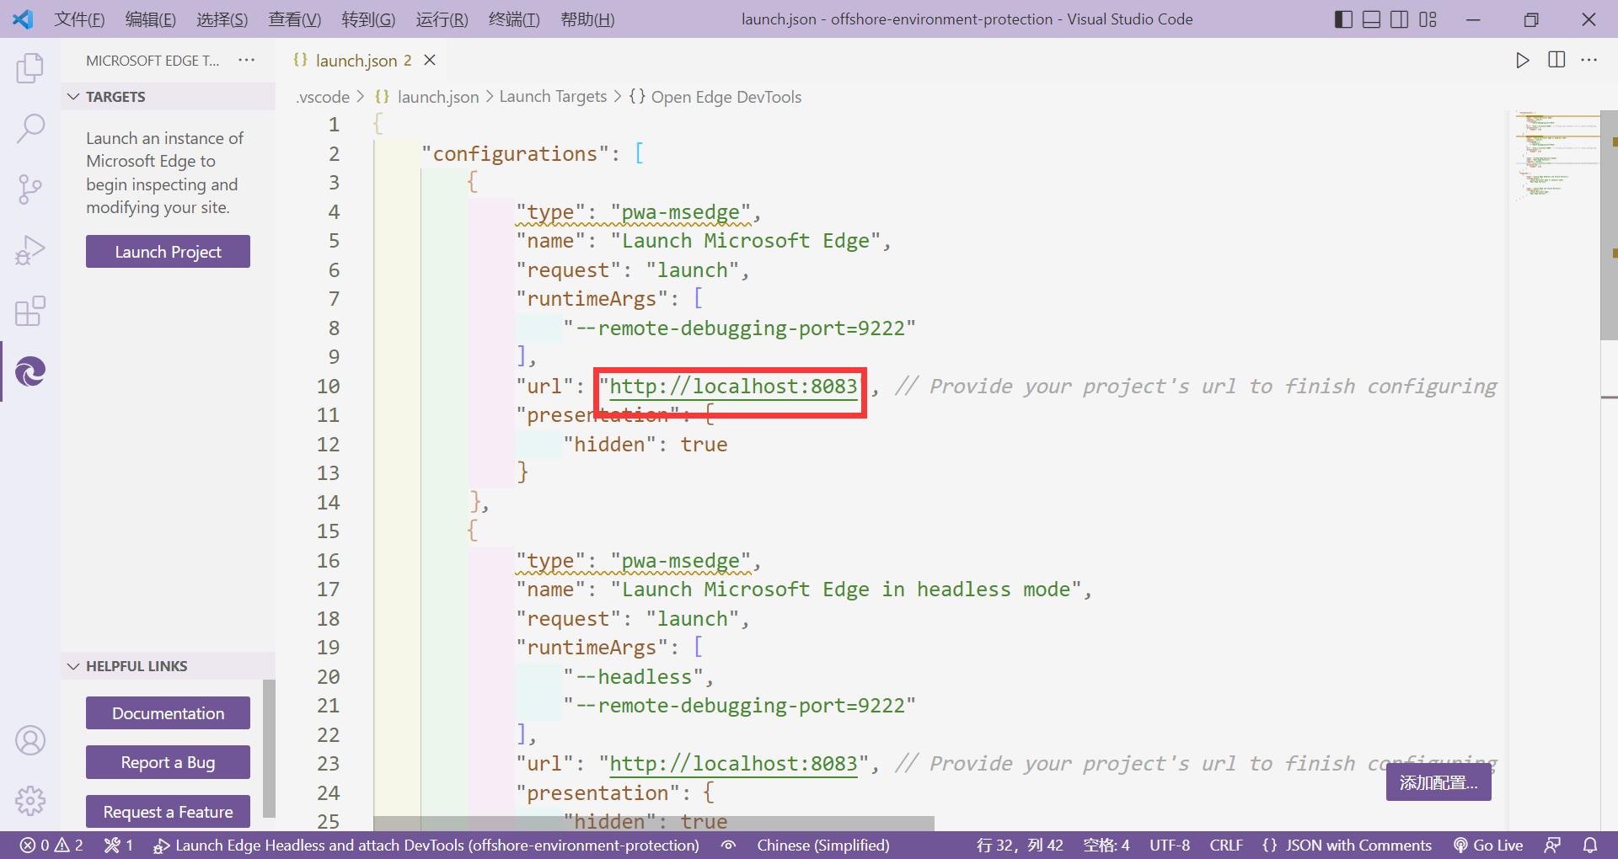This screenshot has width=1618, height=859.
Task: Open the Explorer view in activity bar
Action: pyautogui.click(x=30, y=67)
